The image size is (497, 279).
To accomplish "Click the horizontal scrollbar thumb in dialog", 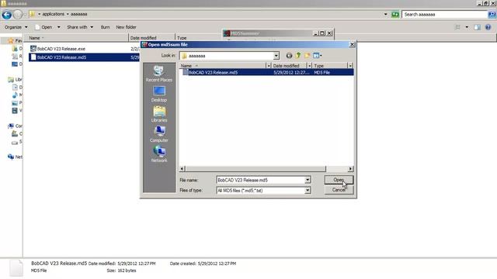I will (255, 169).
